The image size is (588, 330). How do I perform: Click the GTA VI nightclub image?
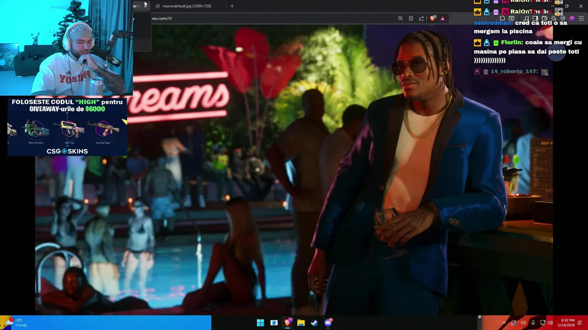pyautogui.click(x=294, y=170)
